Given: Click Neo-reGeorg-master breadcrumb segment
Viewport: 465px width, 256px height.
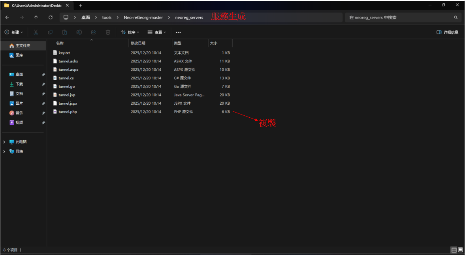Looking at the screenshot, I should point(143,17).
